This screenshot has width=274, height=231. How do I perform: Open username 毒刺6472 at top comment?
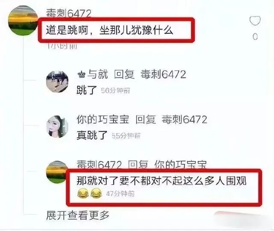68,13
